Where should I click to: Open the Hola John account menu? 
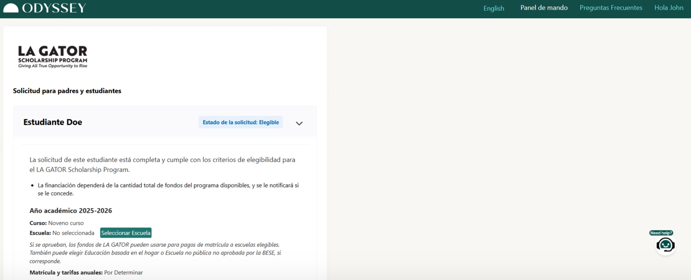[669, 8]
